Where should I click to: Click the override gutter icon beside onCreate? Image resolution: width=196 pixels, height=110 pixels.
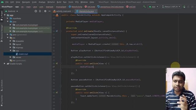pos(57,31)
